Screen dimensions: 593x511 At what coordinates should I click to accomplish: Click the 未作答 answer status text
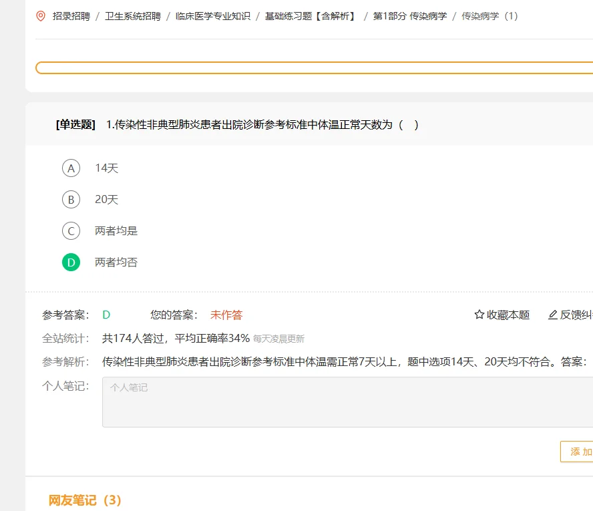[x=226, y=314]
